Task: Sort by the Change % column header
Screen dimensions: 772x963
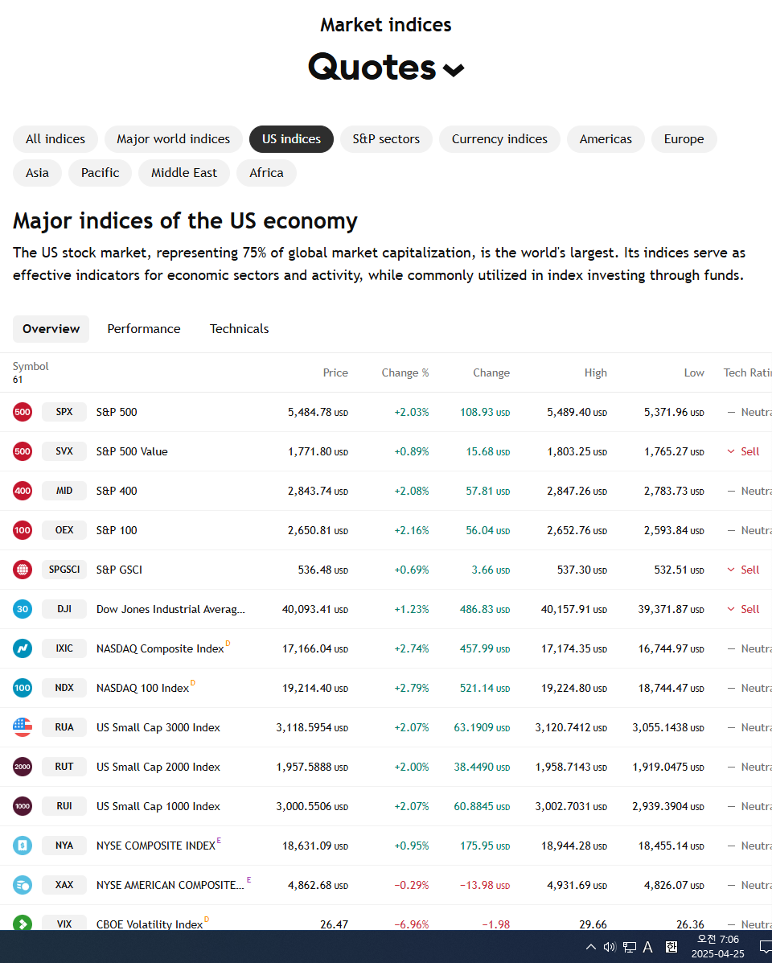Action: pyautogui.click(x=405, y=372)
